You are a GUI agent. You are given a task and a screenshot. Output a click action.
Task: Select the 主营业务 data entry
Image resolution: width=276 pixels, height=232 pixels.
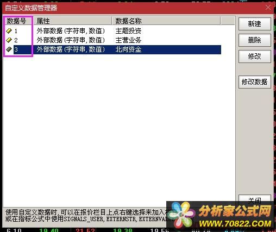pyautogui.click(x=128, y=40)
